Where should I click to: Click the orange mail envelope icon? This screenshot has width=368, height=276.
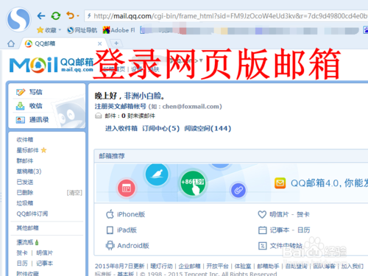click(280, 183)
